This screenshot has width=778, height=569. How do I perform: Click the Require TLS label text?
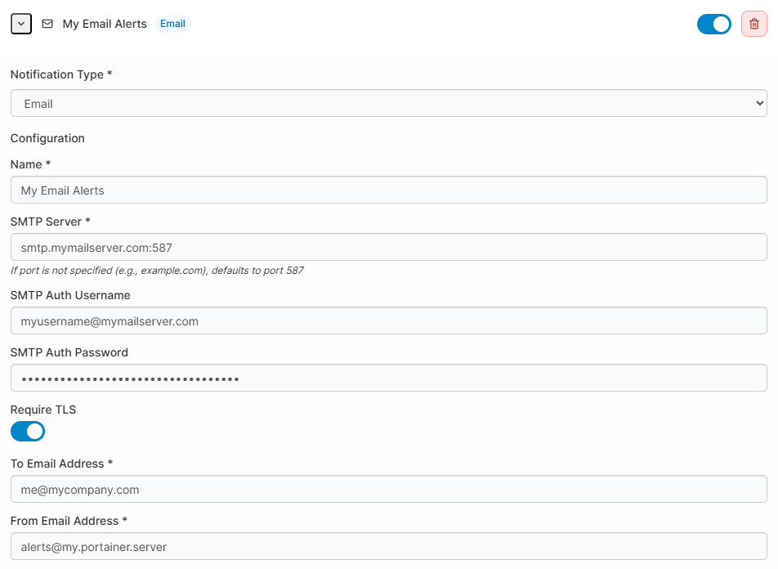click(43, 410)
